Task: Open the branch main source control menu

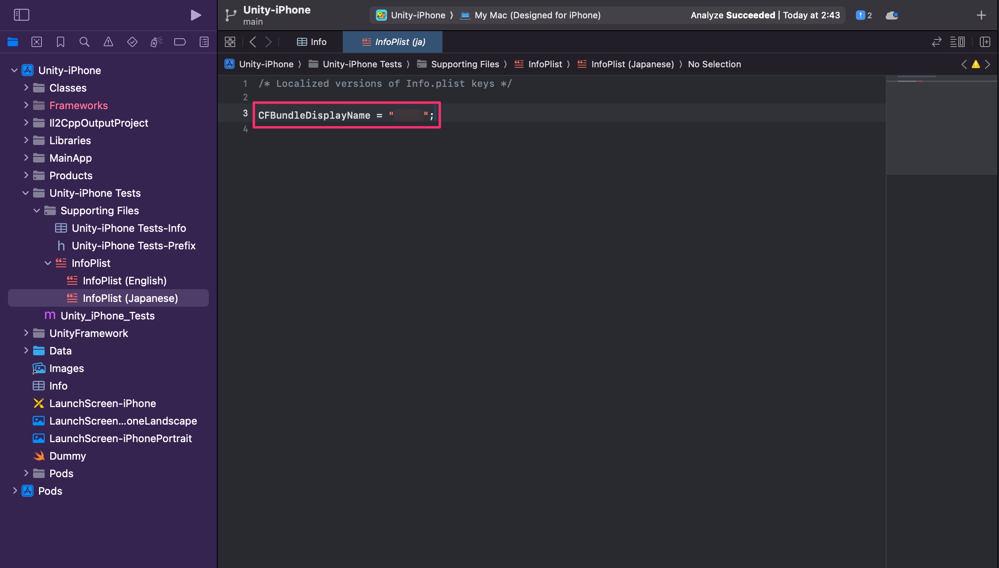Action: point(253,22)
